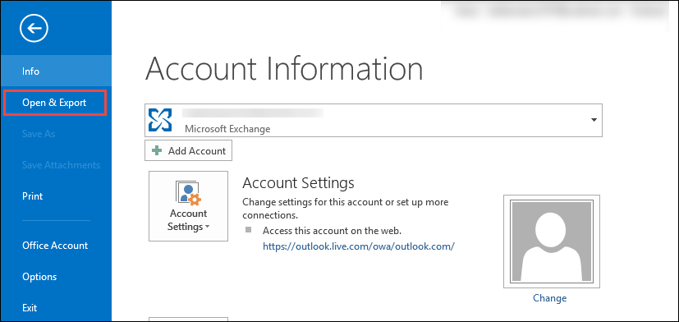Click the profile picture placeholder
The height and width of the screenshot is (322, 679).
click(x=551, y=241)
